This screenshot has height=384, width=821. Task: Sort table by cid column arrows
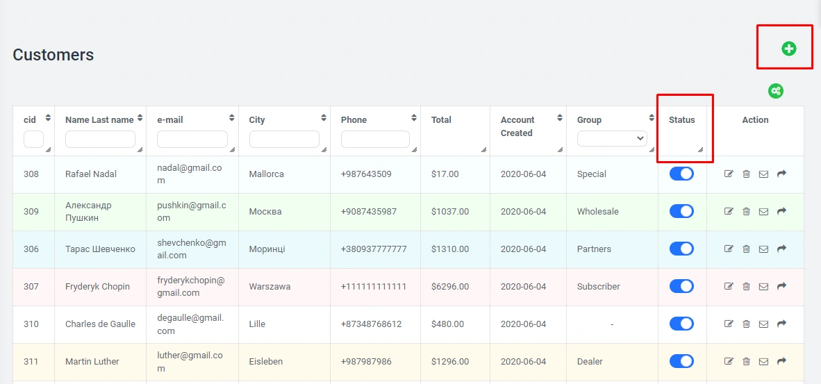48,118
